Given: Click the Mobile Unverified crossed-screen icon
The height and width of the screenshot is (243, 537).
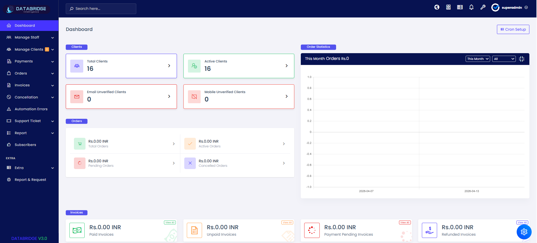Looking at the screenshot, I should tap(194, 96).
